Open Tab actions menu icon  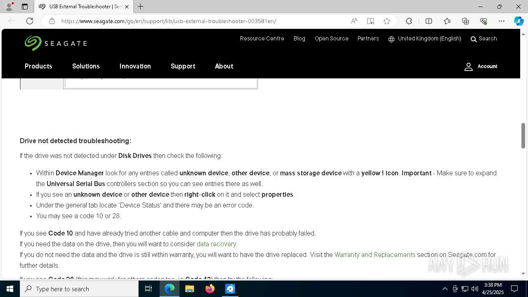tap(25, 7)
